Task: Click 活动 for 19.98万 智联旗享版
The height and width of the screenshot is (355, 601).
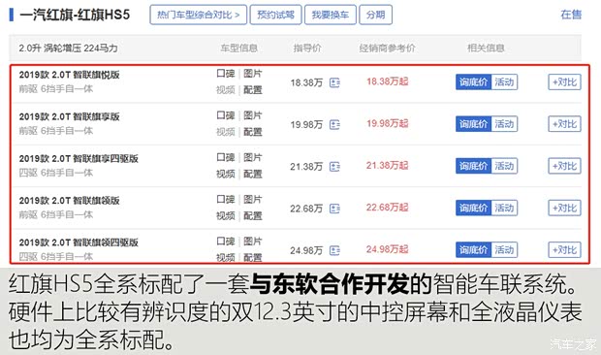Action: point(504,124)
